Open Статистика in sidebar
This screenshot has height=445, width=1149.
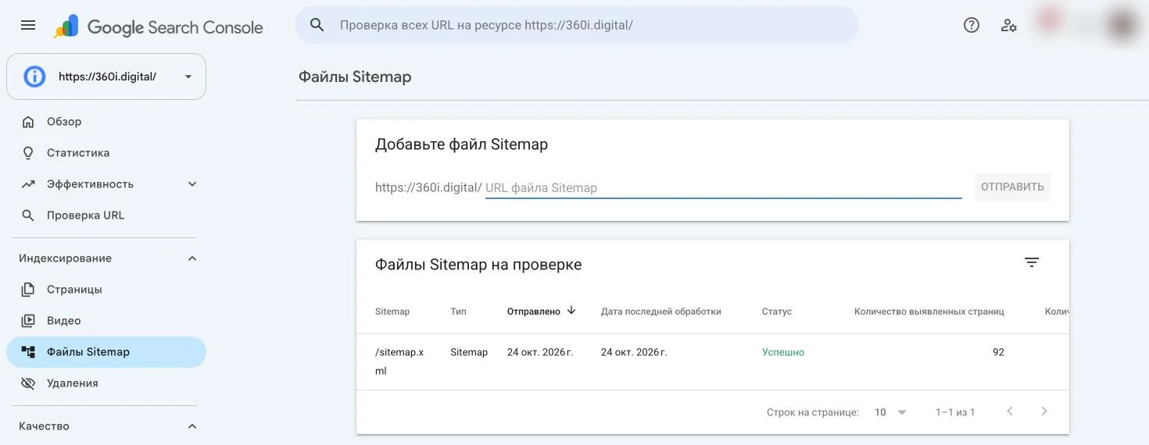[x=106, y=153]
